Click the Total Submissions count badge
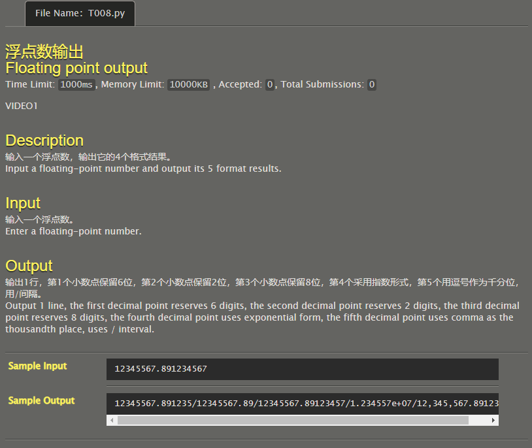The height and width of the screenshot is (448, 532). (x=371, y=84)
